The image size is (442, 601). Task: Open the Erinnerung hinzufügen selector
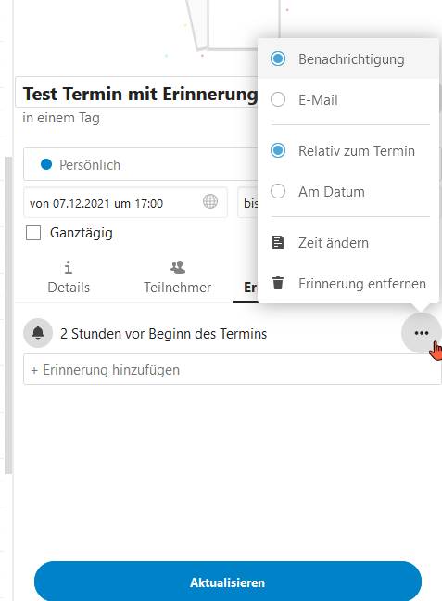coord(232,369)
